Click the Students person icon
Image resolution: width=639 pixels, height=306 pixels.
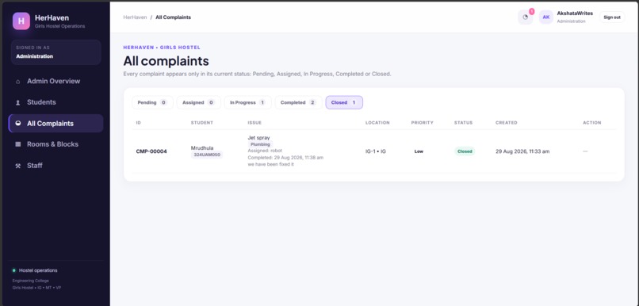pos(18,103)
